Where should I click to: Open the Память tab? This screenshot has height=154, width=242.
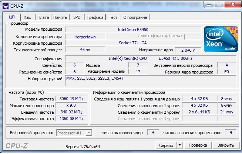[60, 17]
